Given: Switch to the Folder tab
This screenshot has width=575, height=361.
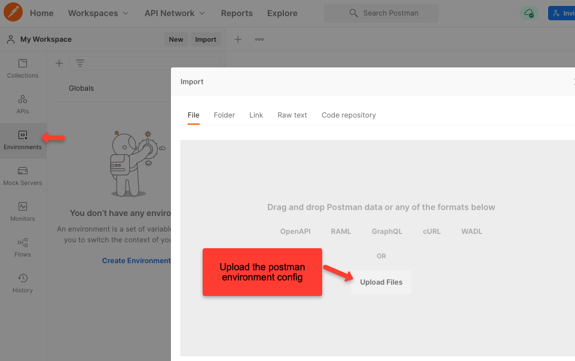Looking at the screenshot, I should pyautogui.click(x=224, y=115).
